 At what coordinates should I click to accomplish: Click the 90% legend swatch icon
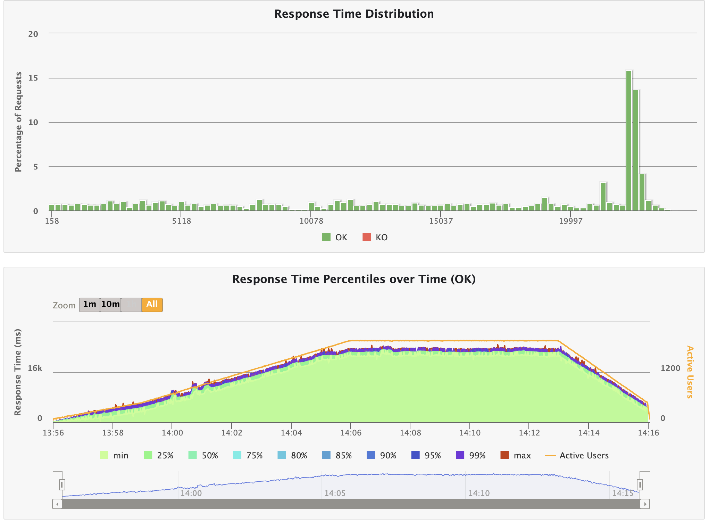click(x=371, y=455)
